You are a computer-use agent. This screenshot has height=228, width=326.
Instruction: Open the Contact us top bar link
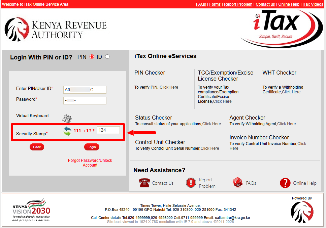click(x=265, y=4)
